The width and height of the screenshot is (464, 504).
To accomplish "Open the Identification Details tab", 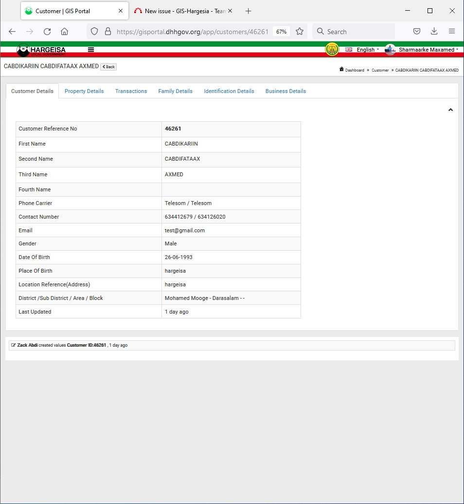I will click(229, 91).
